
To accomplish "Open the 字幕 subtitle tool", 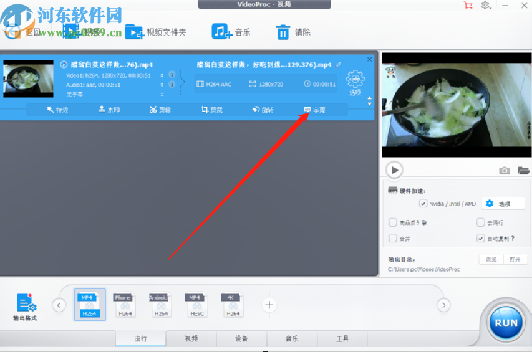I will click(314, 110).
